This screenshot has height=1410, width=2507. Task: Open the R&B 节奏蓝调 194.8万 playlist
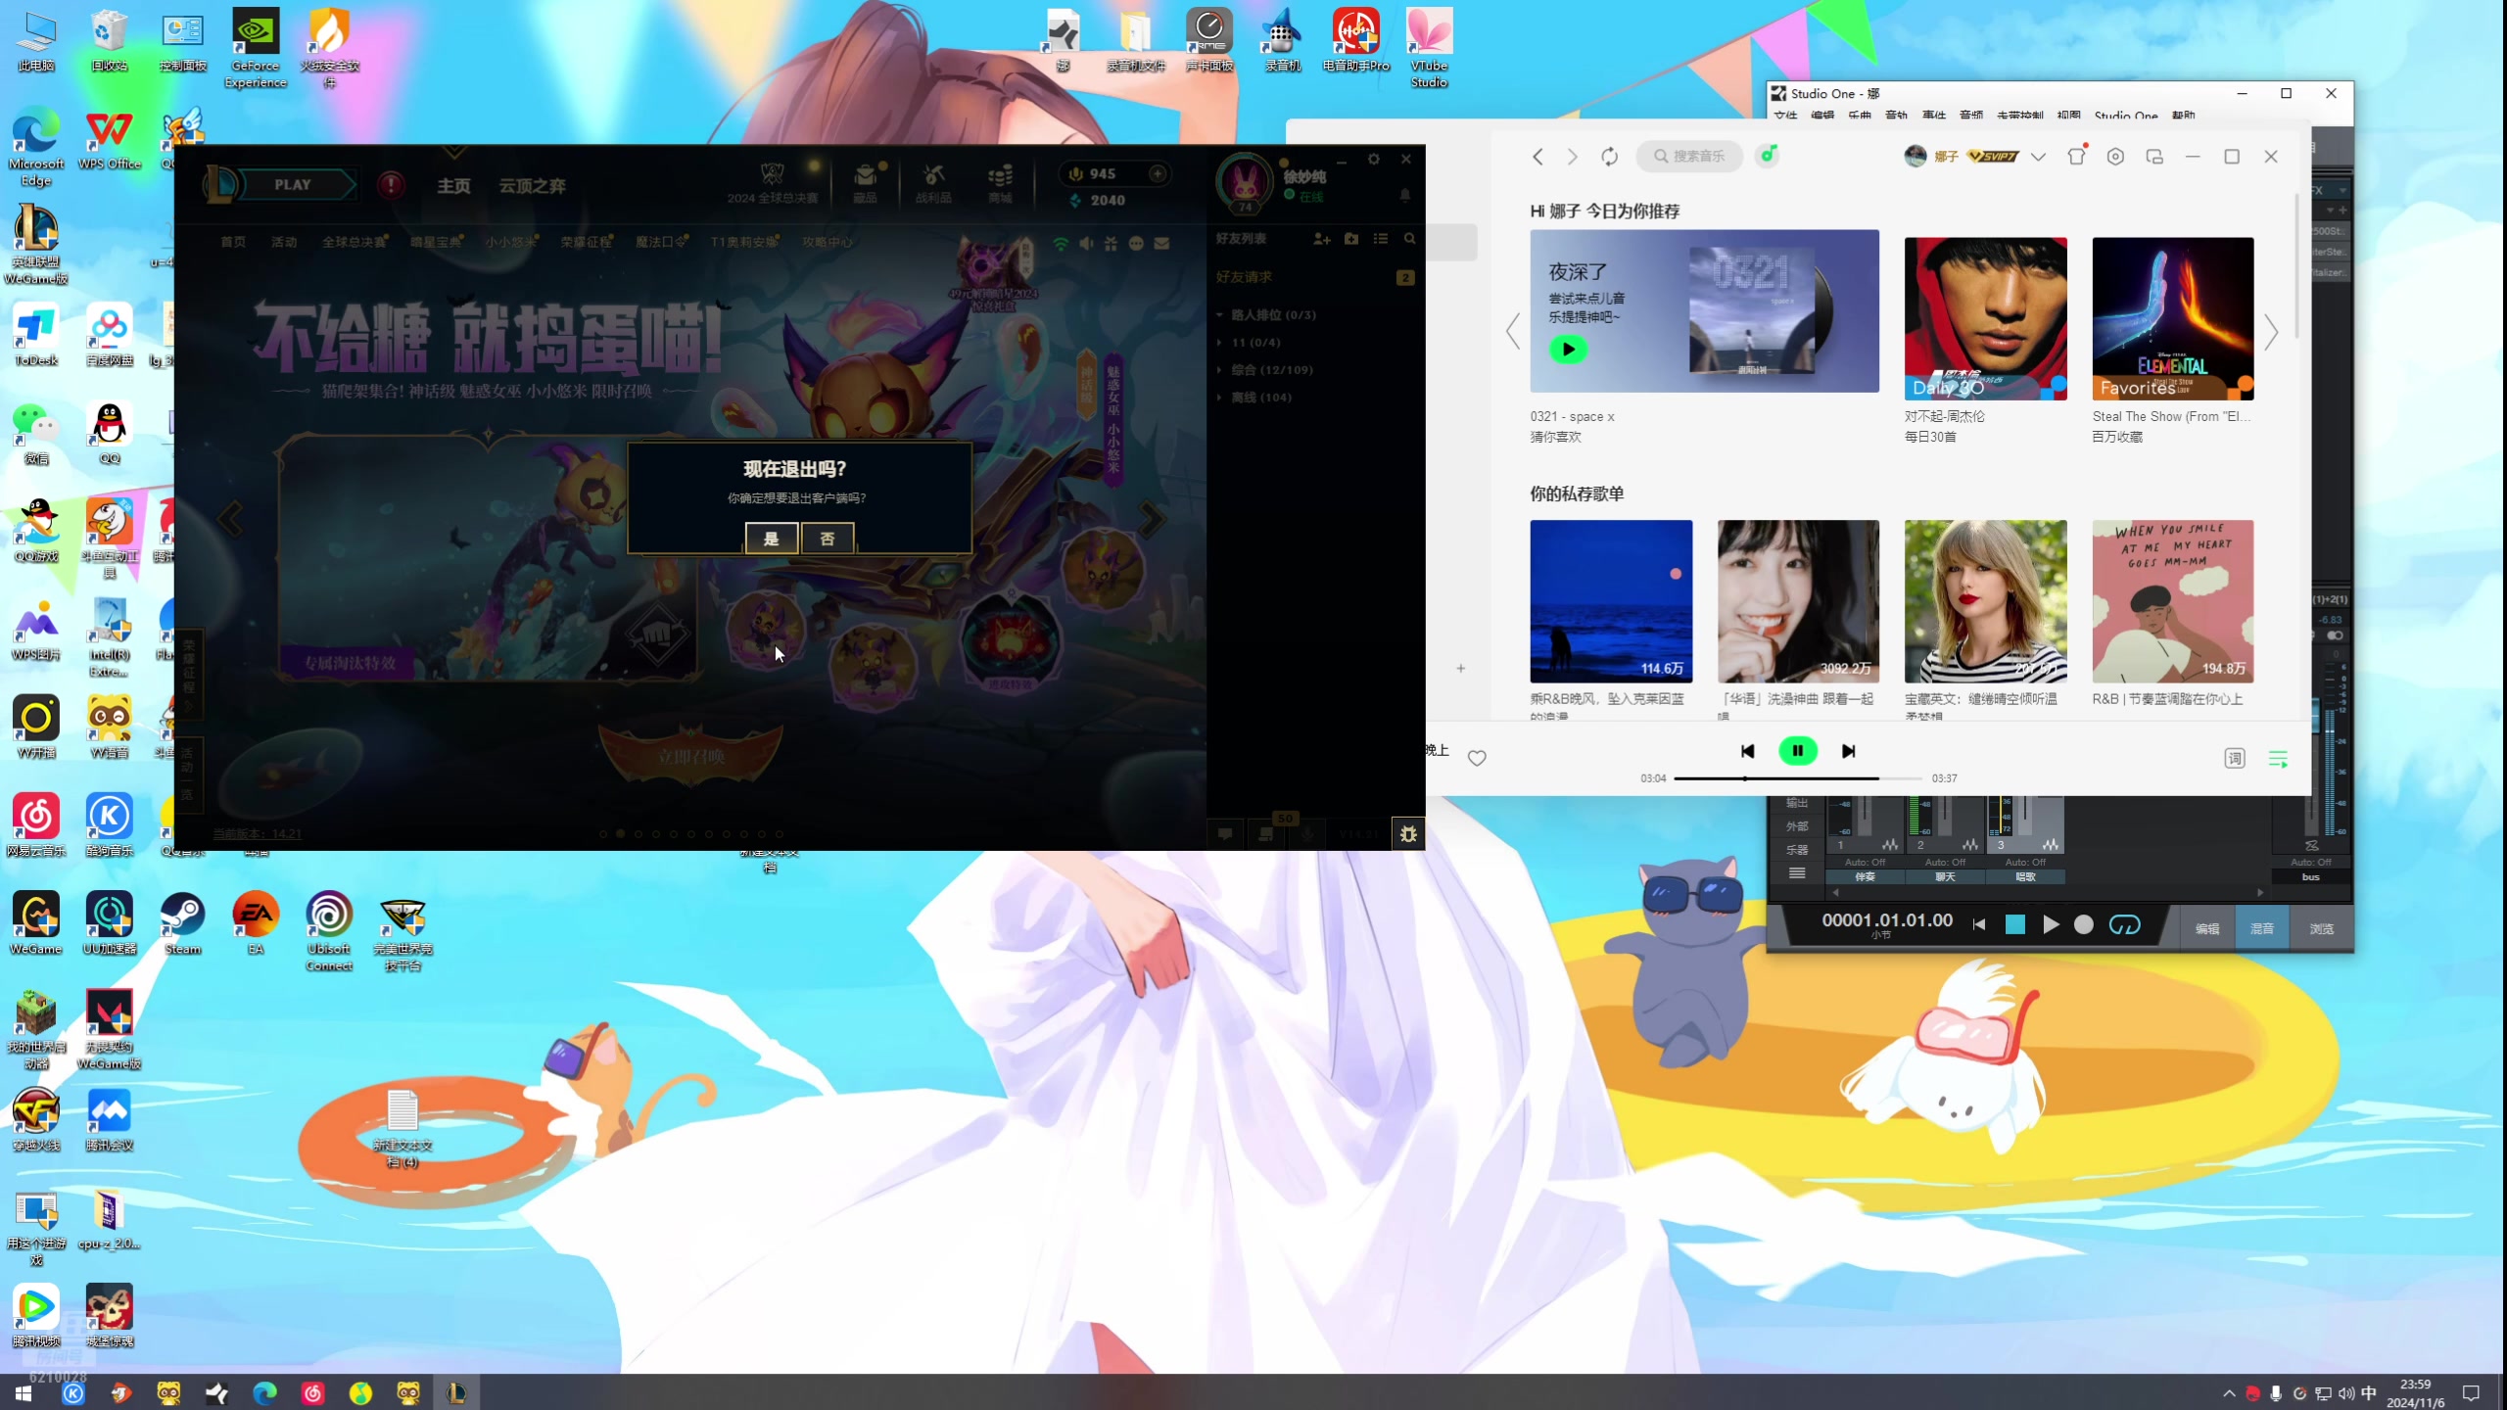click(2173, 601)
